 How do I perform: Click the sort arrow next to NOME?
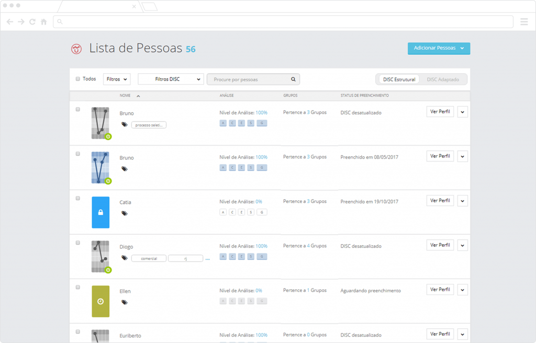click(138, 96)
